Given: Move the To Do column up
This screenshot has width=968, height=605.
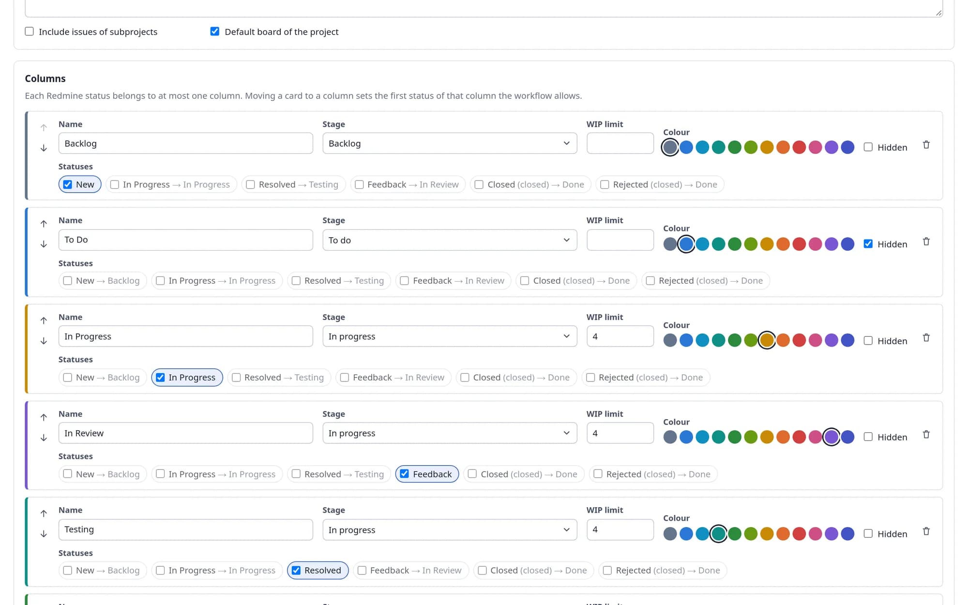Looking at the screenshot, I should (44, 224).
